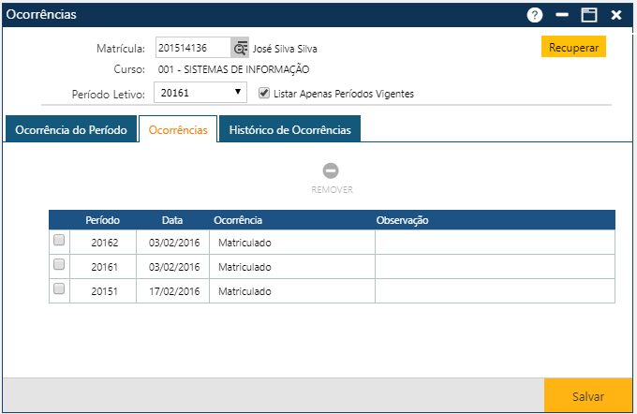Maximize the Ocorrências window
637x414 pixels.
589,15
